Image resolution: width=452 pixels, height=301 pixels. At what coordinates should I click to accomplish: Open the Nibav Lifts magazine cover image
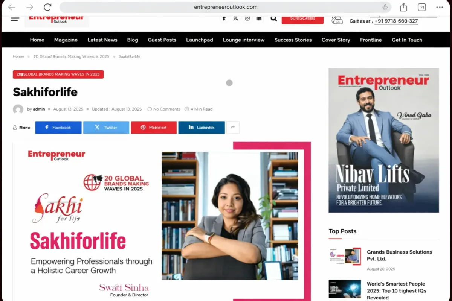384,140
